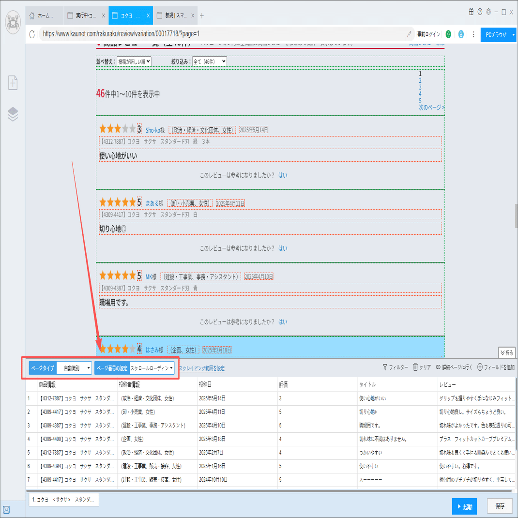This screenshot has height=518, width=518.
Task: Click はい under 切り心地◎ review
Action: coord(283,248)
